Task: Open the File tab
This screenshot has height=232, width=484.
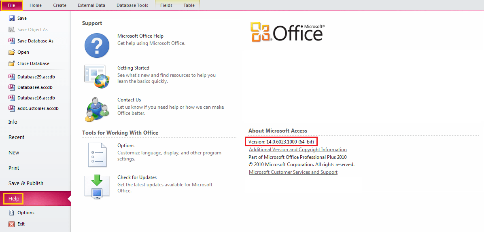Action: click(x=11, y=5)
